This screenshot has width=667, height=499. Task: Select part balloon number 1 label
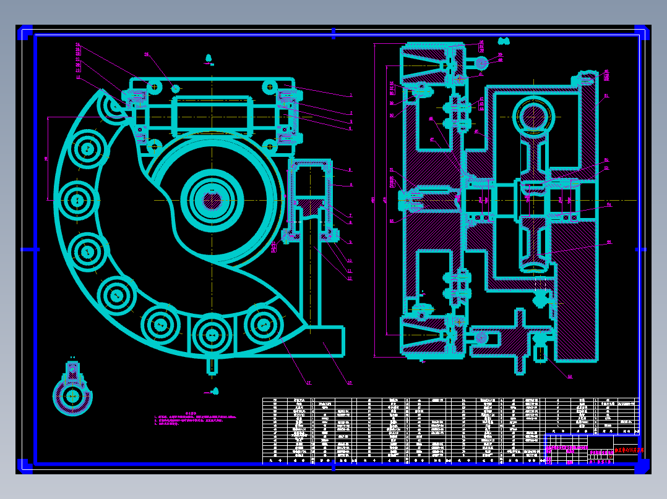[x=351, y=95]
